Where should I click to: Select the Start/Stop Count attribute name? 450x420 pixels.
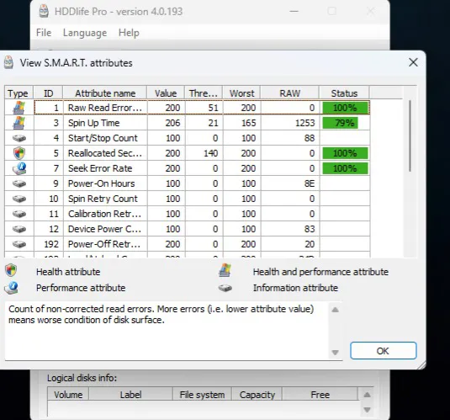[103, 138]
